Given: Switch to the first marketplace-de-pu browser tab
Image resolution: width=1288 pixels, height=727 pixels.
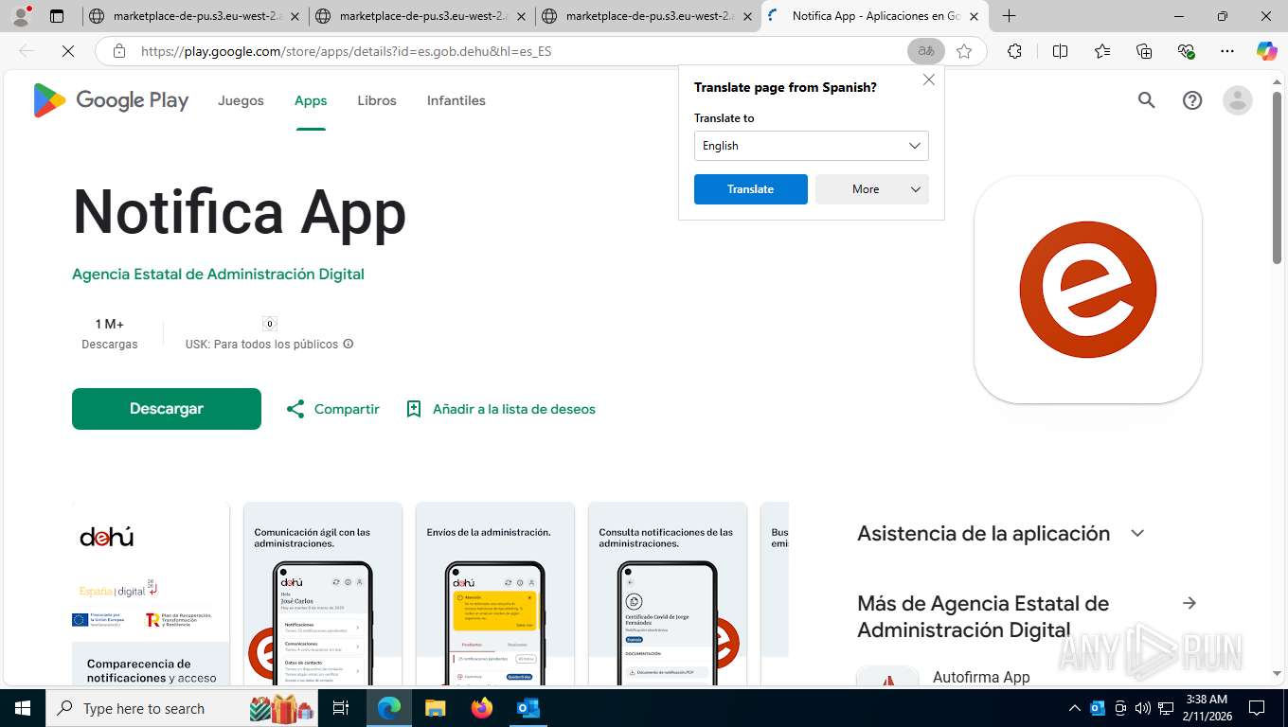Looking at the screenshot, I should pos(195,16).
